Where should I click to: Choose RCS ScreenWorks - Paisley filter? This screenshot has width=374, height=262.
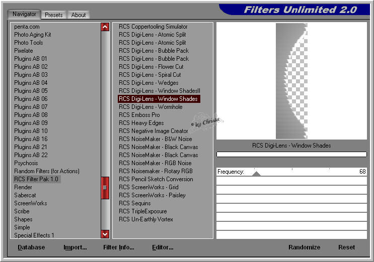point(152,195)
